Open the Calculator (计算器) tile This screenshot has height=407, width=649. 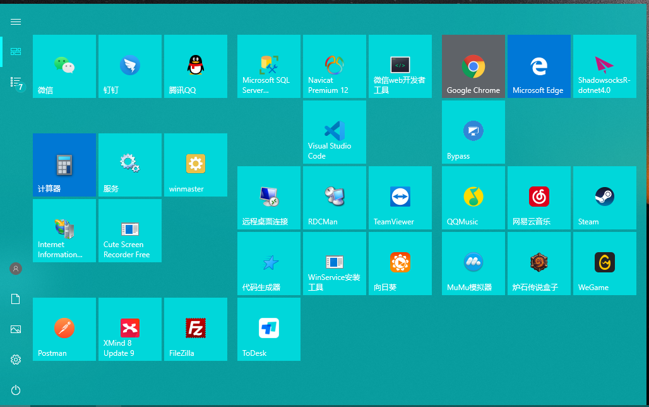coord(64,165)
